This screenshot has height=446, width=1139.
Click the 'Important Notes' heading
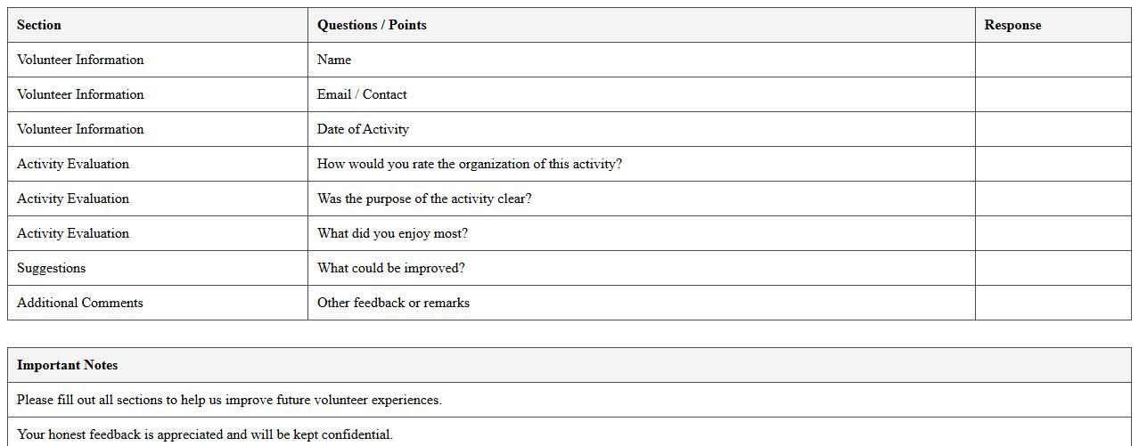pos(68,365)
